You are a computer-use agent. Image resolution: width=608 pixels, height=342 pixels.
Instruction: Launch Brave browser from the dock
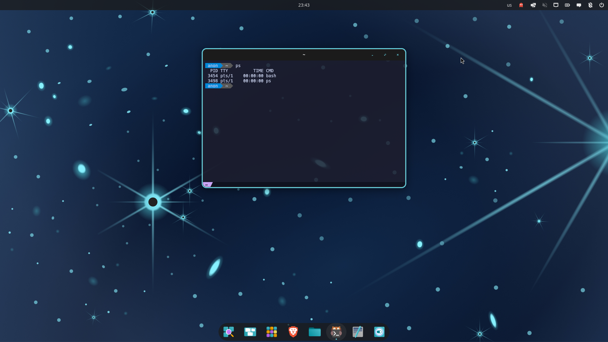point(293,332)
